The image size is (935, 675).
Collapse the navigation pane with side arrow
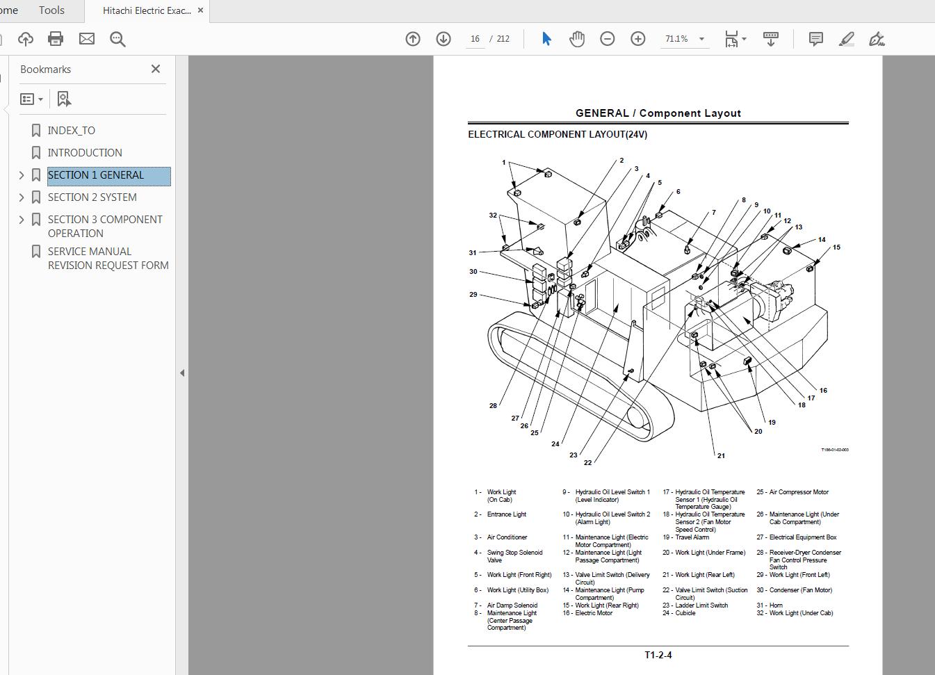[x=182, y=373]
